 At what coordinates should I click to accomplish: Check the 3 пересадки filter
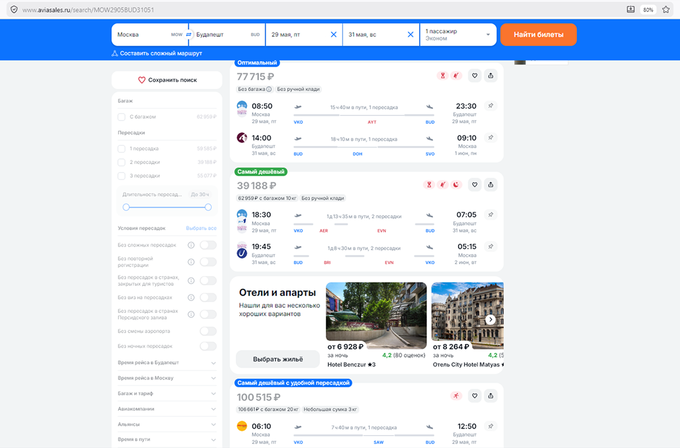click(x=121, y=176)
